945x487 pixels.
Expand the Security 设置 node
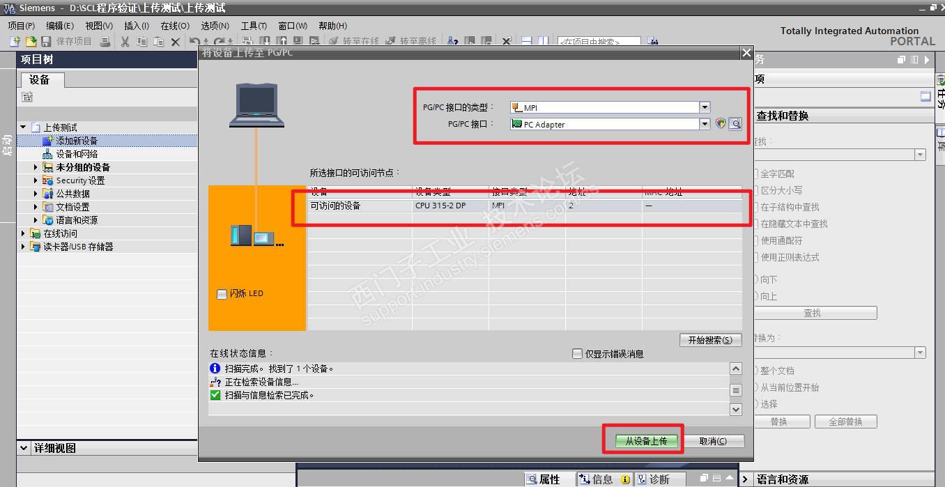36,180
